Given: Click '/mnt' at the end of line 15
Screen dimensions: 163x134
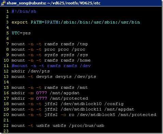Looking at the screenshot, I should (x=83, y=87).
